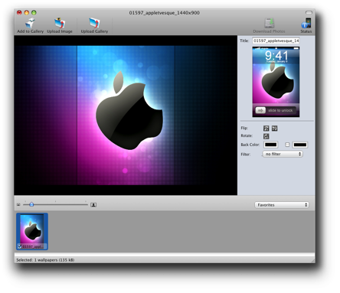Click in the Title input field
340x293 pixels.
coord(276,41)
